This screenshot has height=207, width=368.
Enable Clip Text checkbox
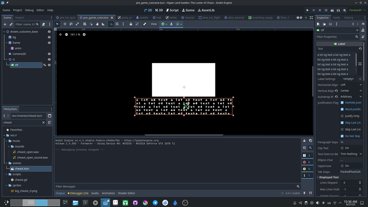pos(342,148)
